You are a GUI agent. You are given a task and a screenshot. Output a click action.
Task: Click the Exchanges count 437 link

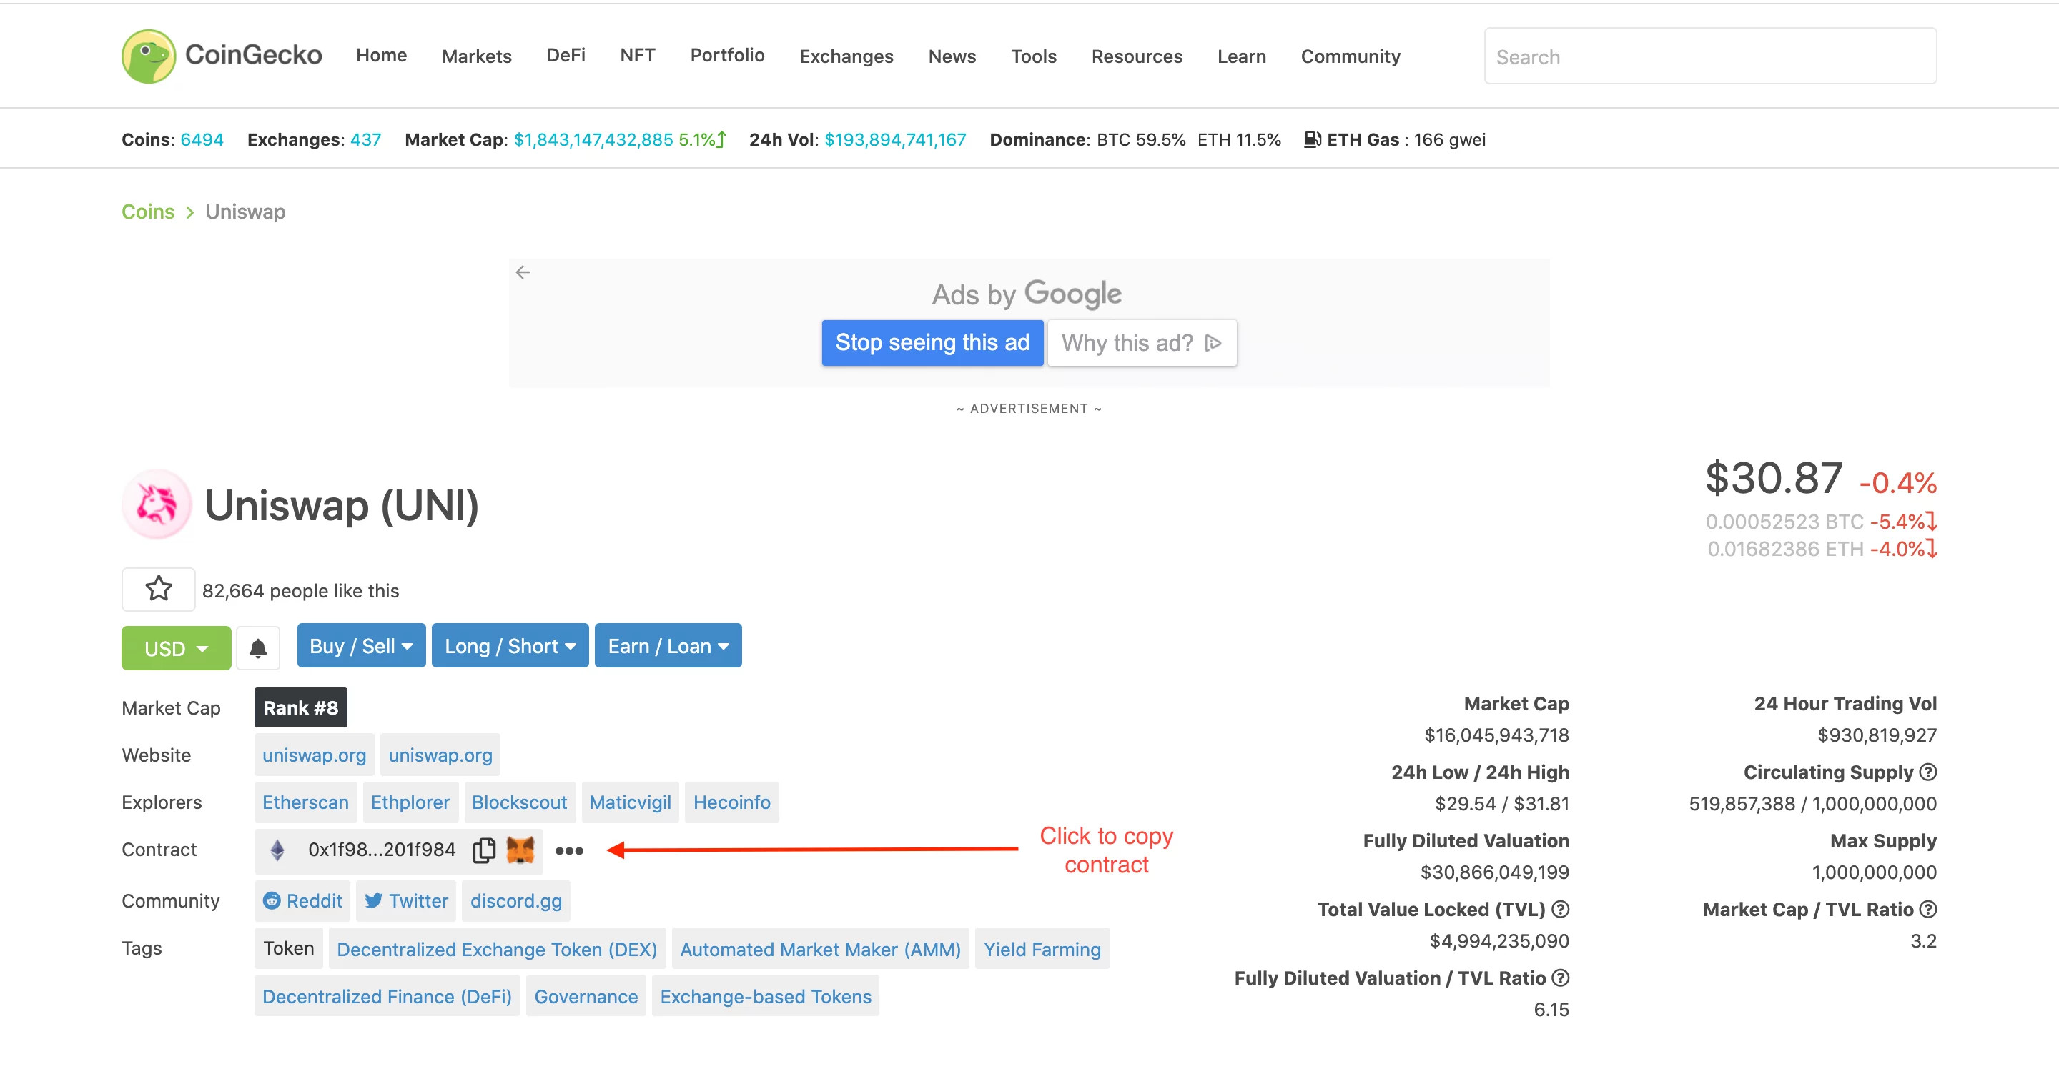[x=365, y=140]
